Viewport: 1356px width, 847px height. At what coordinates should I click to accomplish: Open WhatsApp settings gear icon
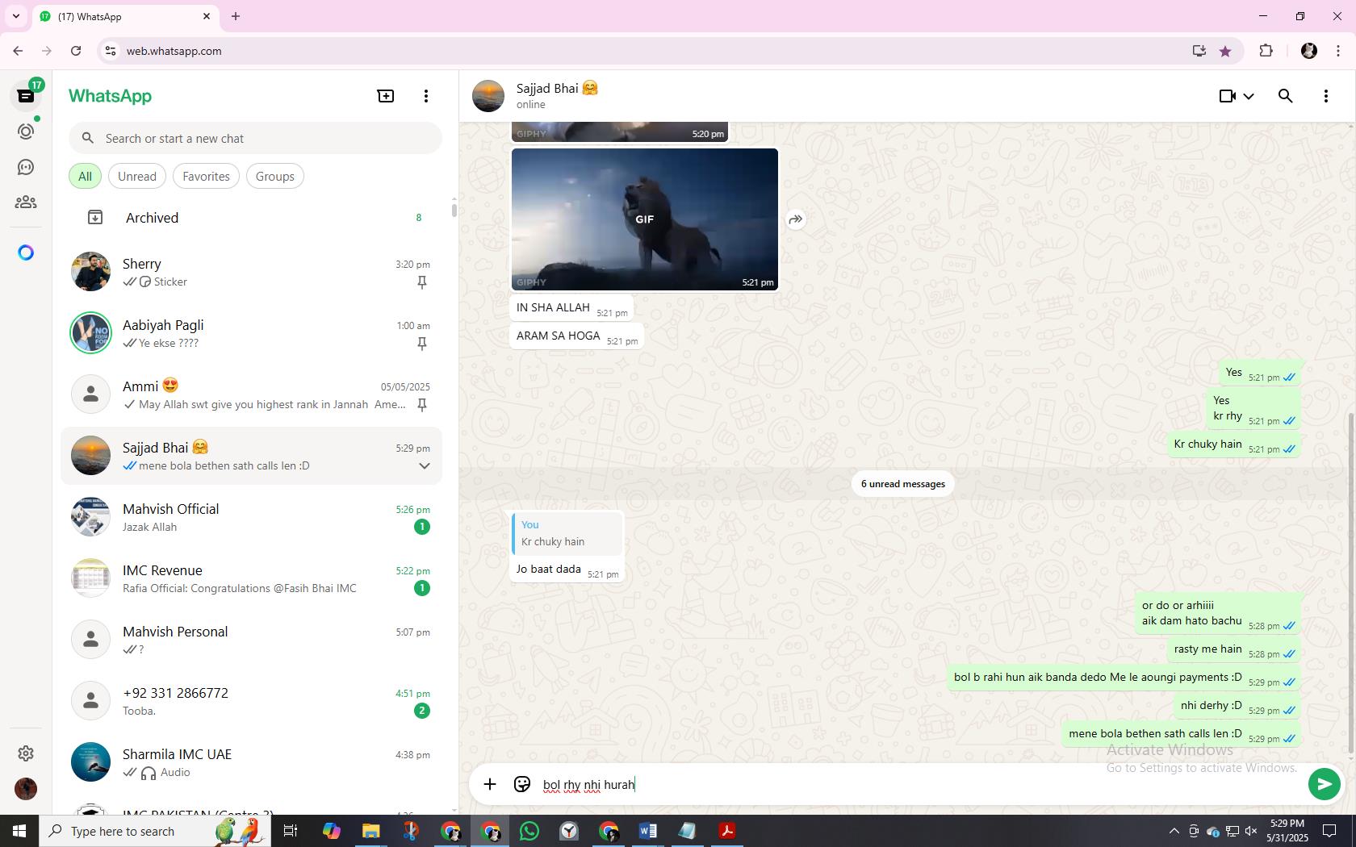click(26, 753)
